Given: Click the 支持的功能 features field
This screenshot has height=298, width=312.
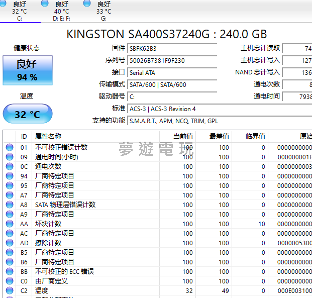Looking at the screenshot, I should coord(219,121).
